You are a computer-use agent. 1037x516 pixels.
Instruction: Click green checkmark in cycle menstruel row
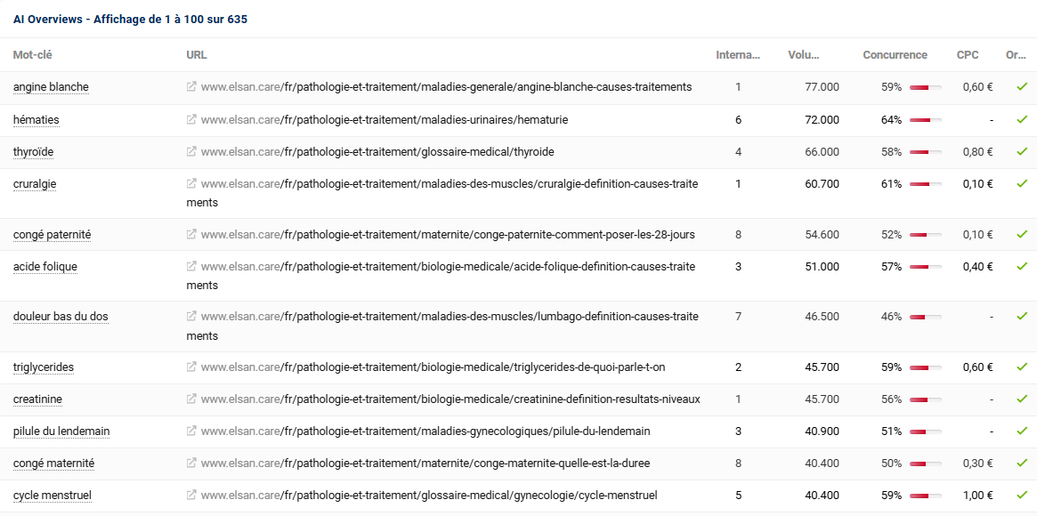coord(1022,495)
